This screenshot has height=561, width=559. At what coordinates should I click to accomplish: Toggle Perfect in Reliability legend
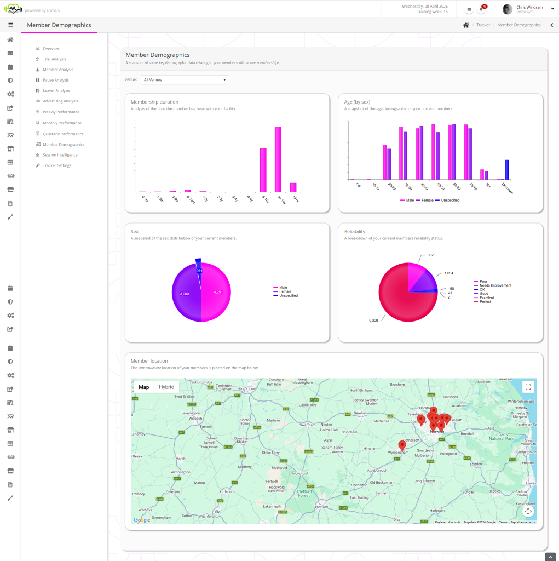tap(486, 302)
